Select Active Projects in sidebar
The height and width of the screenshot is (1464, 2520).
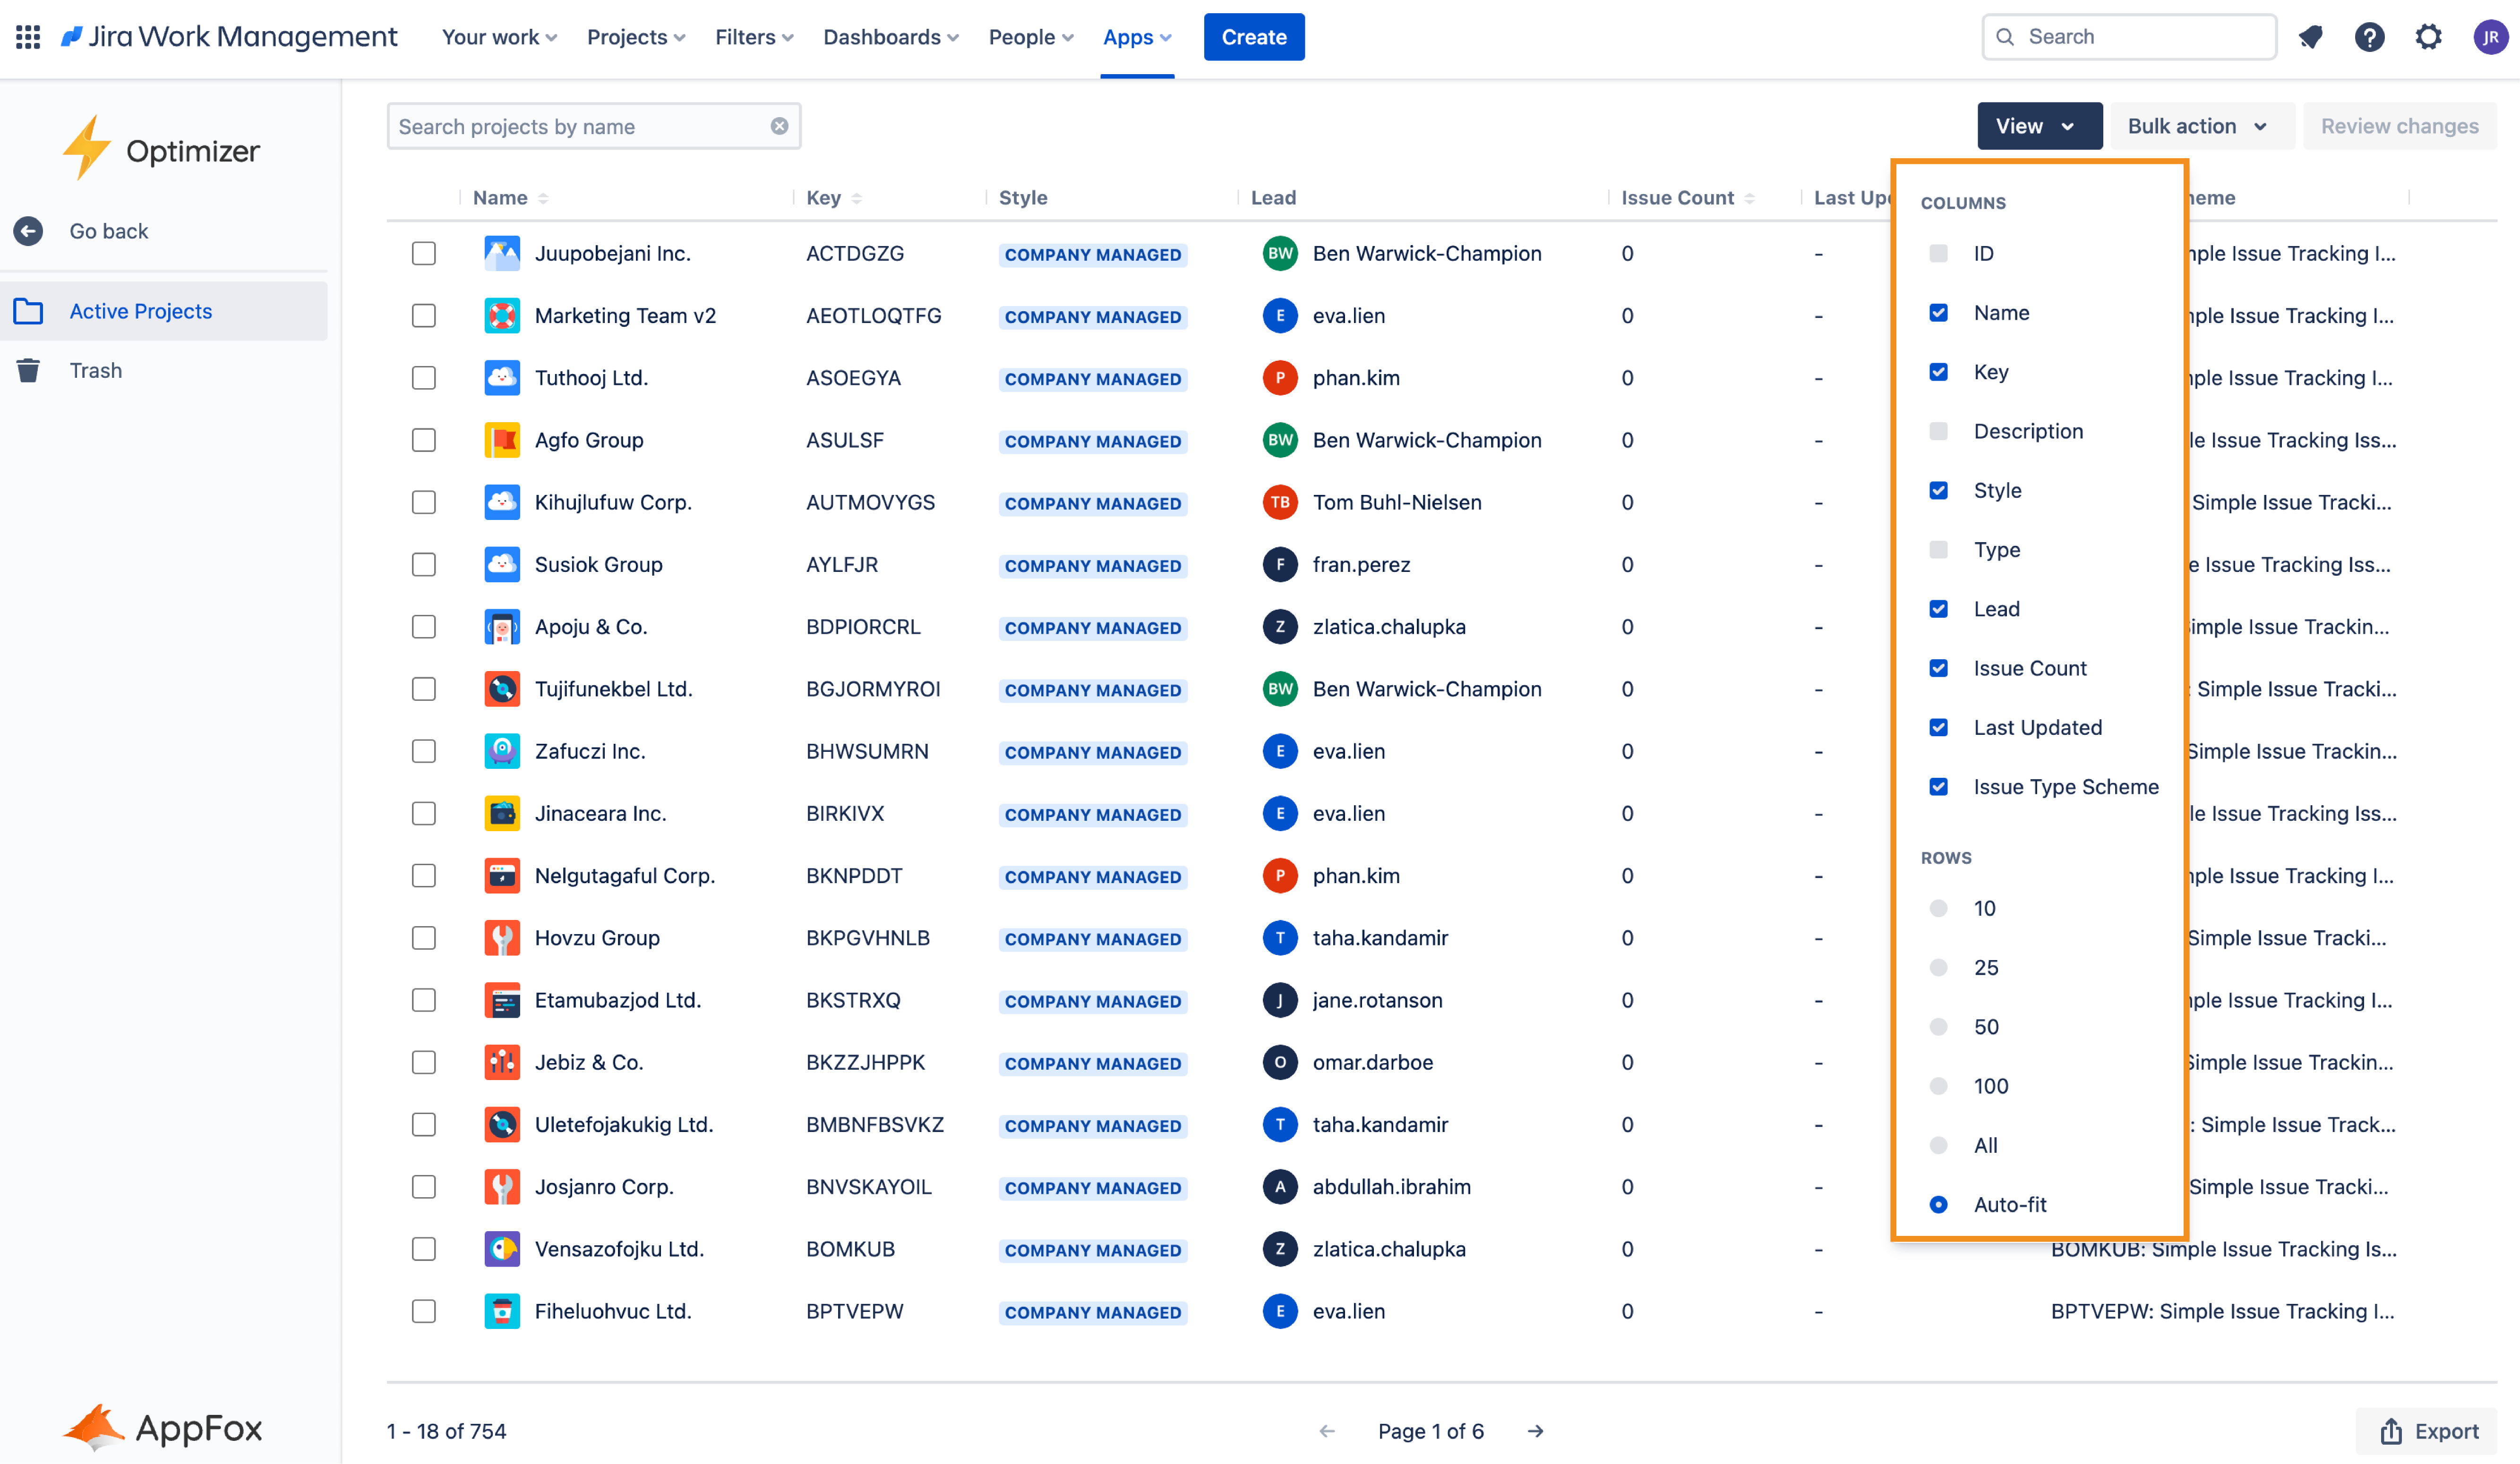(x=140, y=311)
